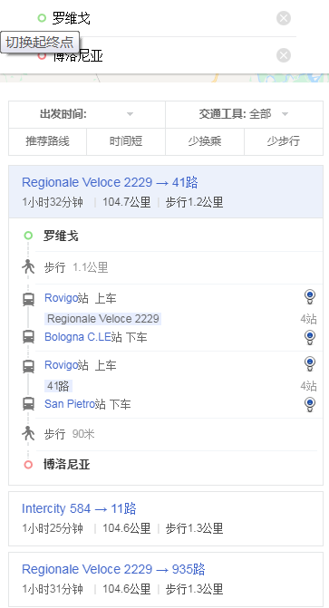Clear the 博洛尼亚 destination field
Viewport: 329px width, 608px height.
point(284,55)
